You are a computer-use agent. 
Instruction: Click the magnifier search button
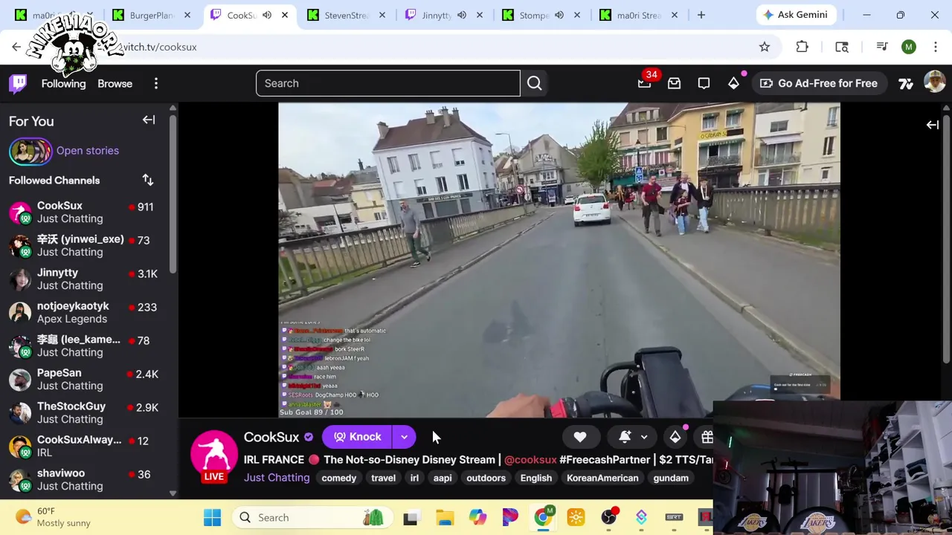[x=535, y=83]
